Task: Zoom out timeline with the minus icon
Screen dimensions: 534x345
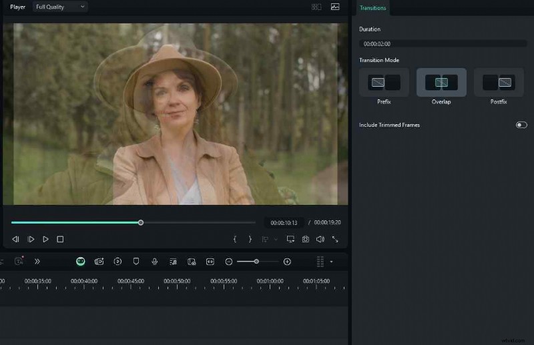Action: [228, 262]
